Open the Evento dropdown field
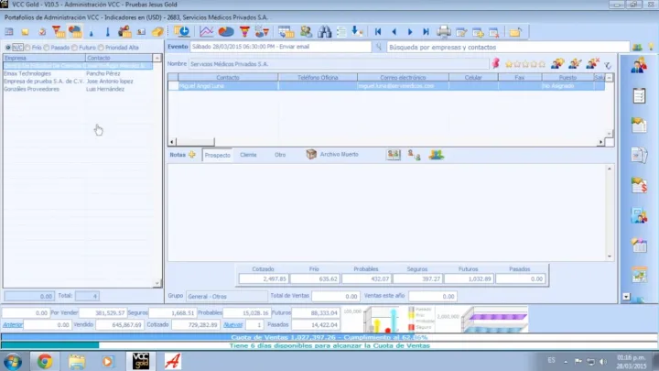 (284, 46)
